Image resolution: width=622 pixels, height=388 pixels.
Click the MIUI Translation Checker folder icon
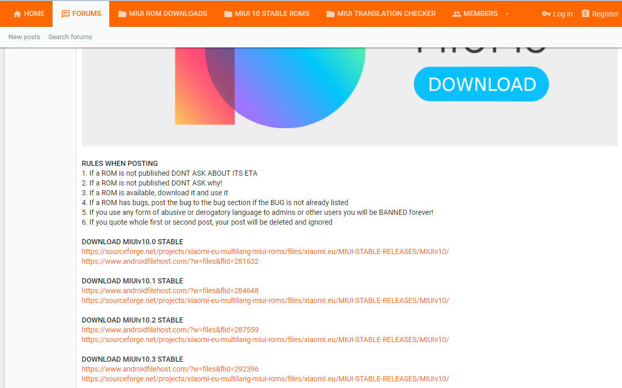tap(331, 14)
